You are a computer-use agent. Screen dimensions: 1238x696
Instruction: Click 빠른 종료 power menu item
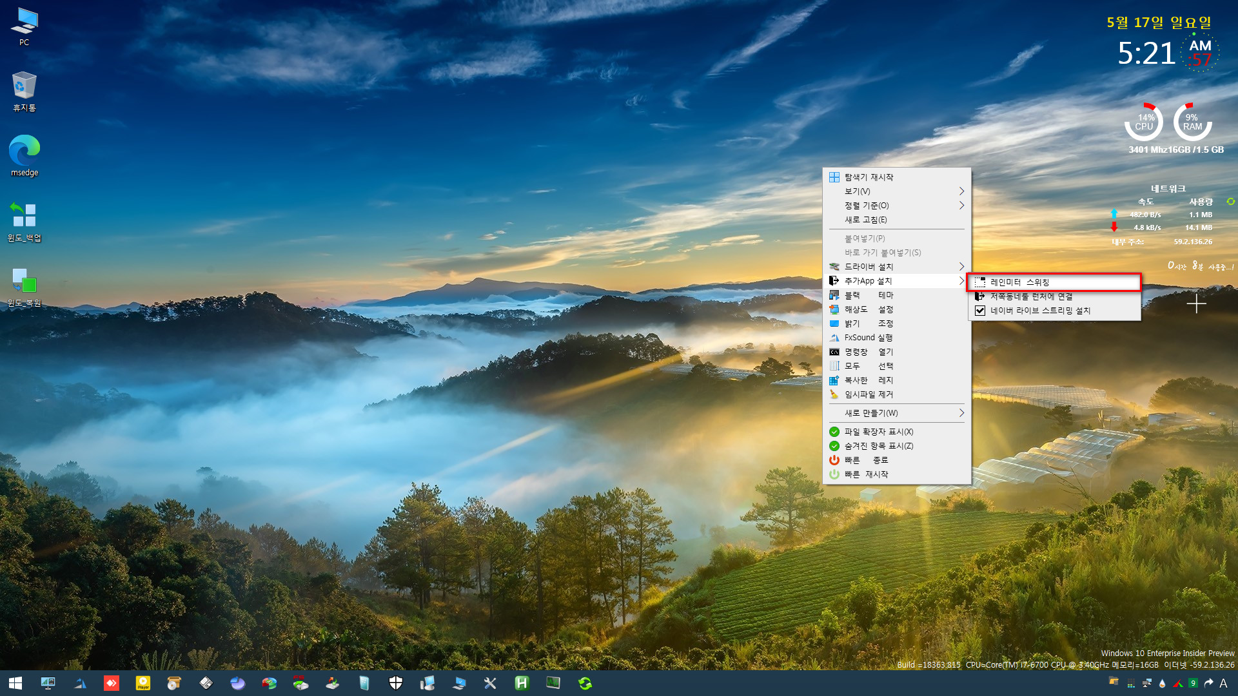pos(896,460)
